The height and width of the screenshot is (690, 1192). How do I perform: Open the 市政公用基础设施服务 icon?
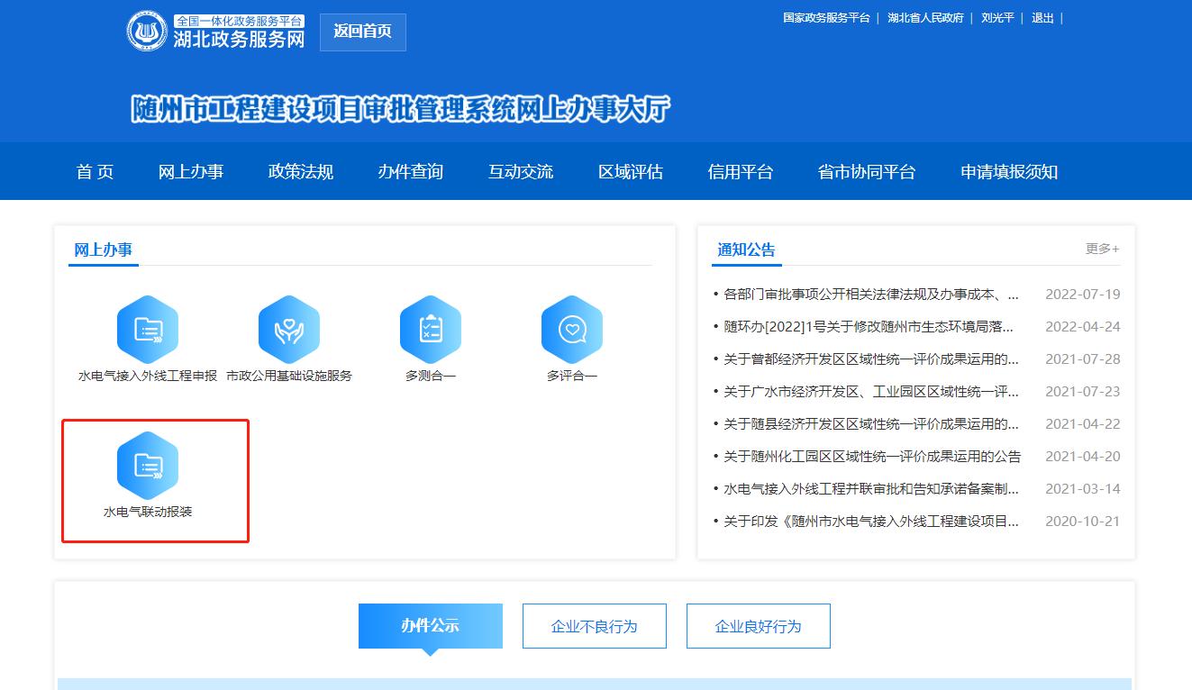pyautogui.click(x=289, y=330)
